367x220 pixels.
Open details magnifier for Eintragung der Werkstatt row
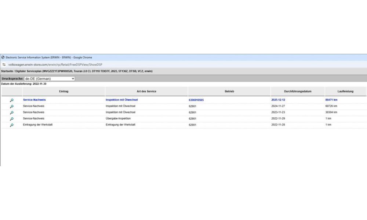[11, 125]
